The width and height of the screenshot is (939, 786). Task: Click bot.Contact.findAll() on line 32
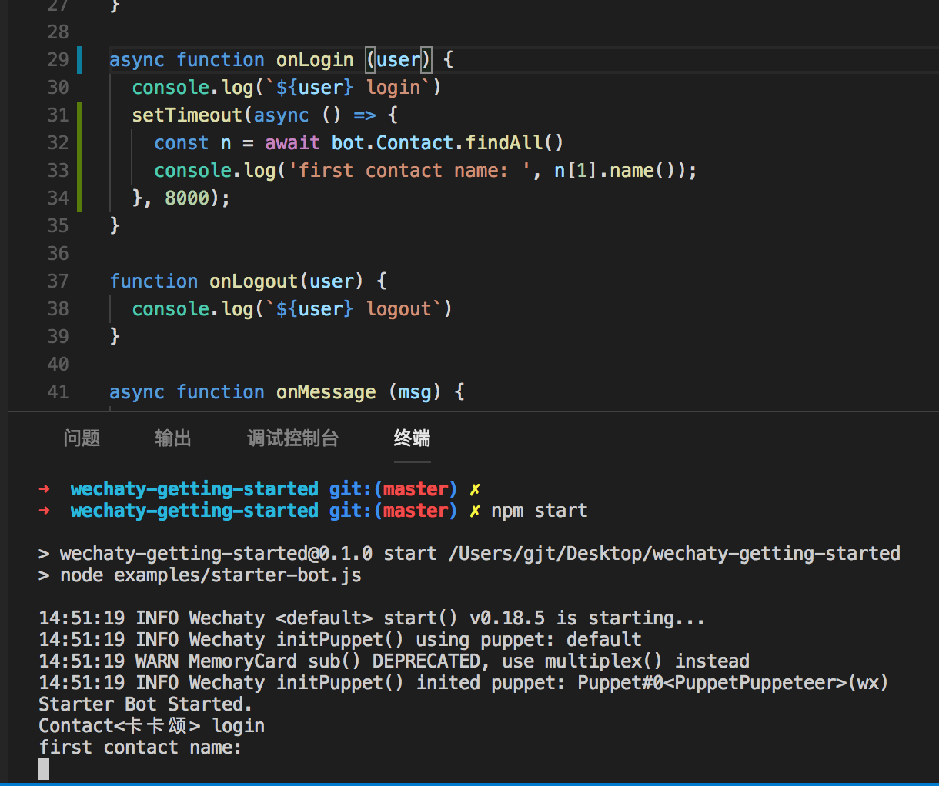click(446, 142)
